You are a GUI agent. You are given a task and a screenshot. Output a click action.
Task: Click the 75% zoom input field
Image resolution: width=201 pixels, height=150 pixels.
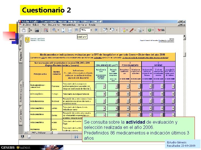(x=85, y=30)
